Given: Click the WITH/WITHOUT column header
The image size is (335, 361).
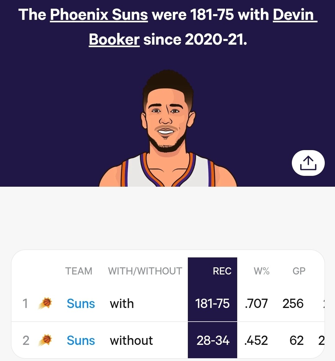Looking at the screenshot, I should [x=145, y=271].
